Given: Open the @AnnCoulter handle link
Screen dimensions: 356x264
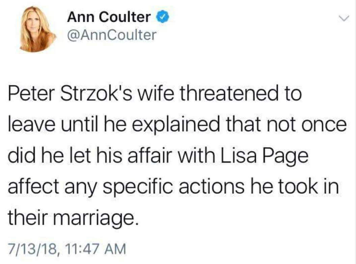Looking at the screenshot, I should [112, 34].
